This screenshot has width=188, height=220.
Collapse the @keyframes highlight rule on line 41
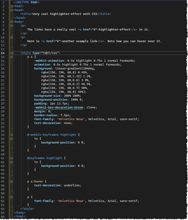click(11, 158)
